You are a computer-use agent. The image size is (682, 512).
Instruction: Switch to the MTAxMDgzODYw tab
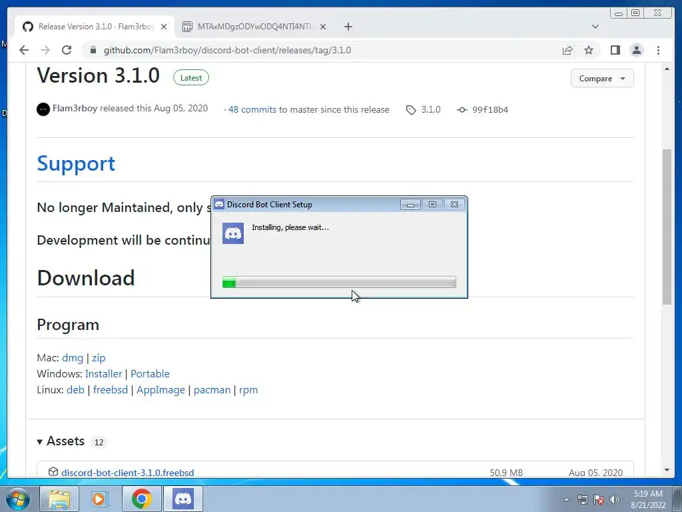(x=254, y=27)
